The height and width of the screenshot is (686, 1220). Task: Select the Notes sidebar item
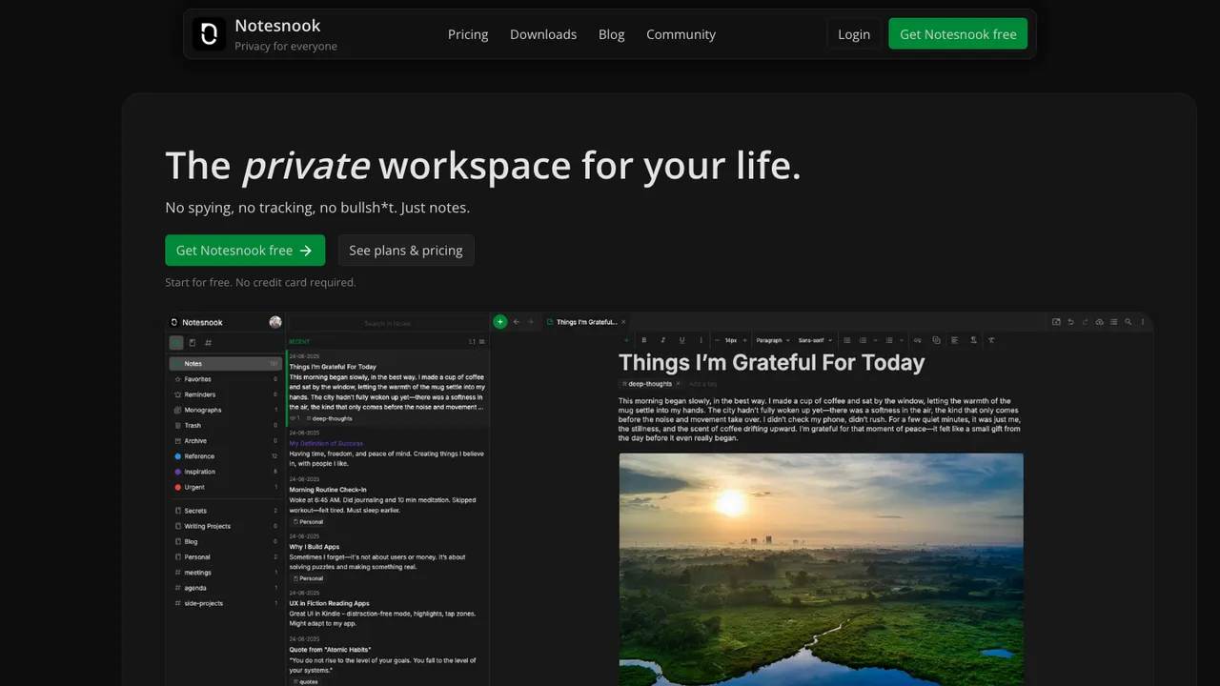coord(225,364)
